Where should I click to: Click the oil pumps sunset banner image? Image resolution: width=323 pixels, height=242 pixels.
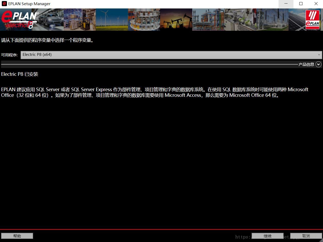176,19
